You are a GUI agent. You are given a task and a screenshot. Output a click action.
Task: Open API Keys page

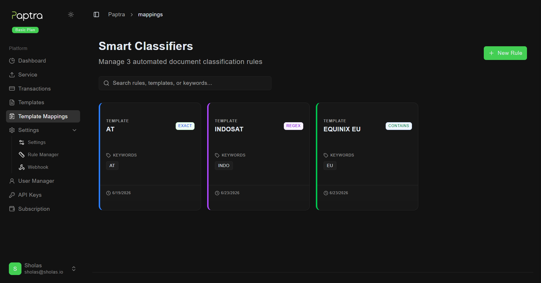43,195
